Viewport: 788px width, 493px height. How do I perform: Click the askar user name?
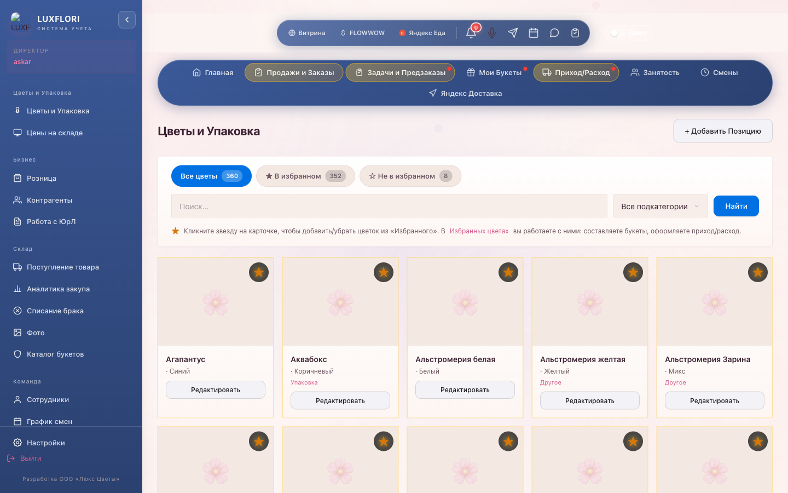point(22,62)
